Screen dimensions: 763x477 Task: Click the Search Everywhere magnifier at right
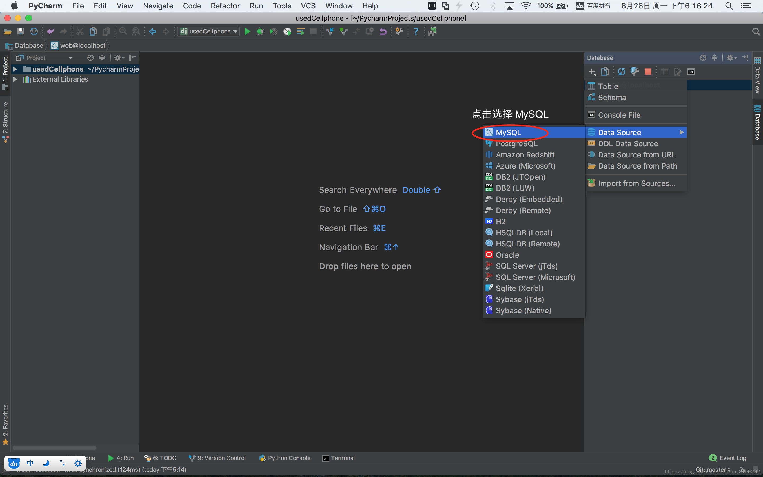[756, 31]
